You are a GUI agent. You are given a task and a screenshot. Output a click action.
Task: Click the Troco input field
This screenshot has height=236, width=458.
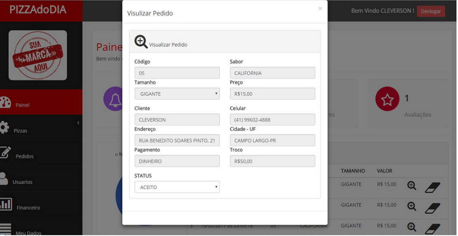(x=273, y=161)
